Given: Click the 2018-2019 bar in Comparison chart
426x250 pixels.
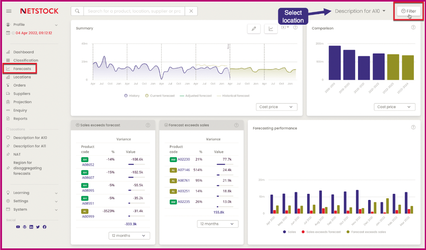Looking at the screenshot, I should click(334, 62).
